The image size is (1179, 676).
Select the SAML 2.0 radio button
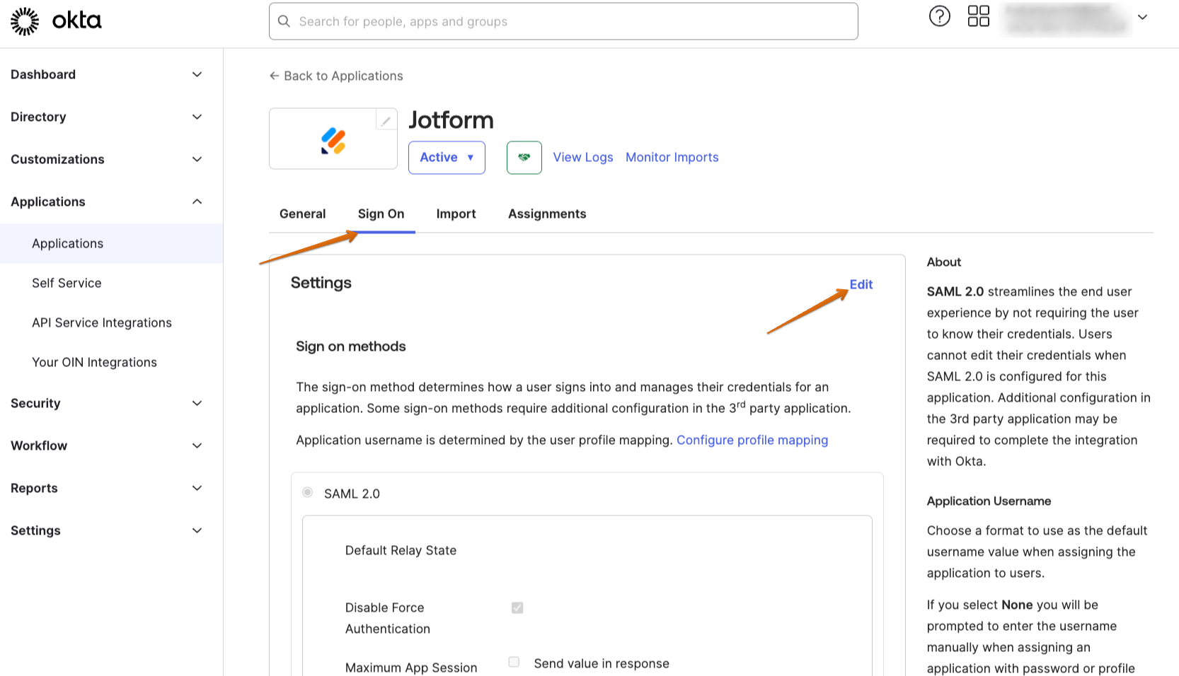tap(308, 492)
